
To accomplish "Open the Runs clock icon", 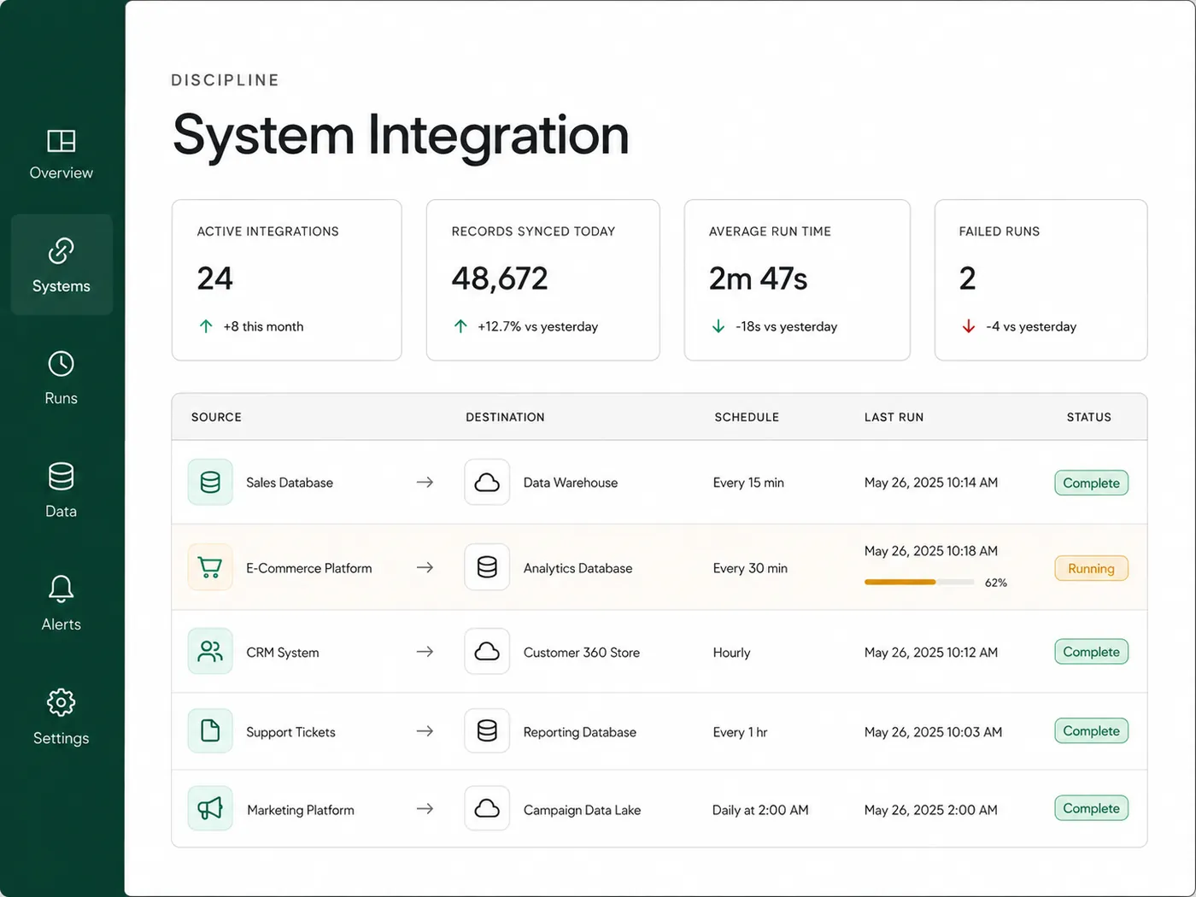I will (61, 363).
